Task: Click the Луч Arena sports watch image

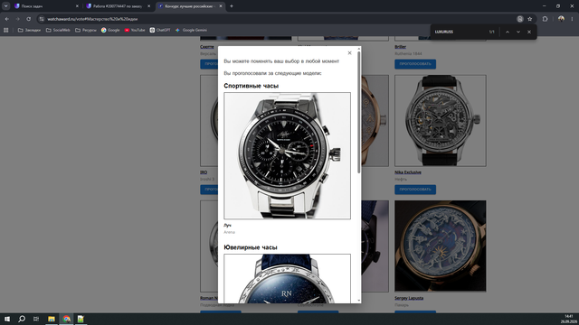Action: pos(288,156)
